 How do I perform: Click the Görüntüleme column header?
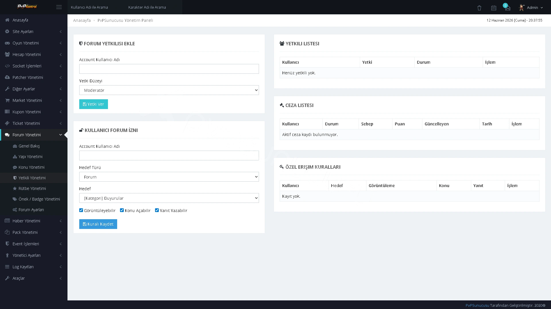click(x=401, y=186)
